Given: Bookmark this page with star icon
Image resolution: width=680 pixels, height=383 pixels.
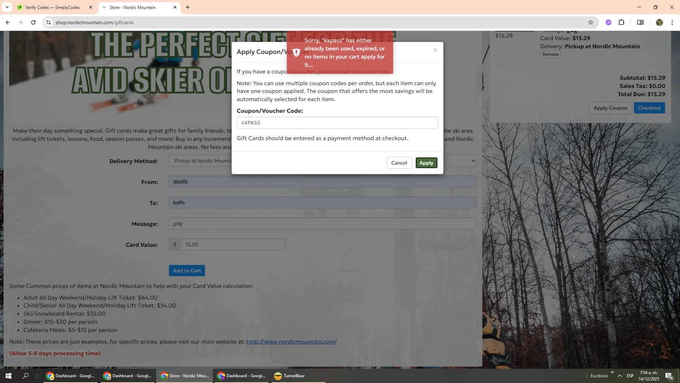Looking at the screenshot, I should point(590,22).
